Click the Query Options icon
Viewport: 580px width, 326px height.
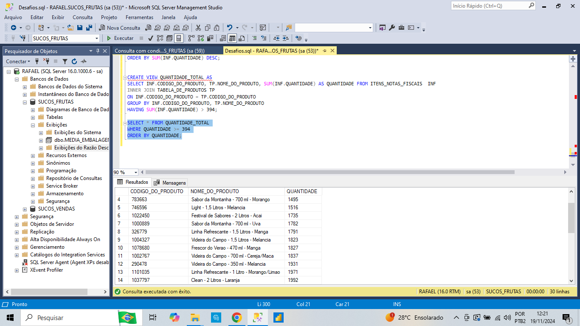click(169, 38)
